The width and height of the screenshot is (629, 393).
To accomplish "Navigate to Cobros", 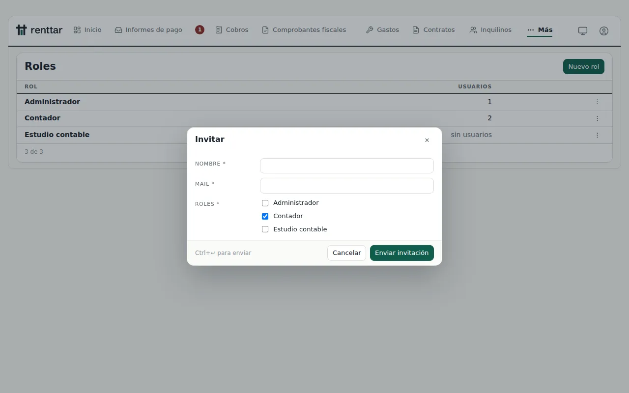I will click(x=232, y=30).
